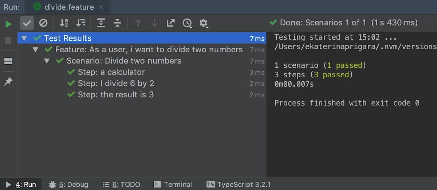Go to previous failed test arrow
Viewport: 437px width, 190px height.
point(138,23)
